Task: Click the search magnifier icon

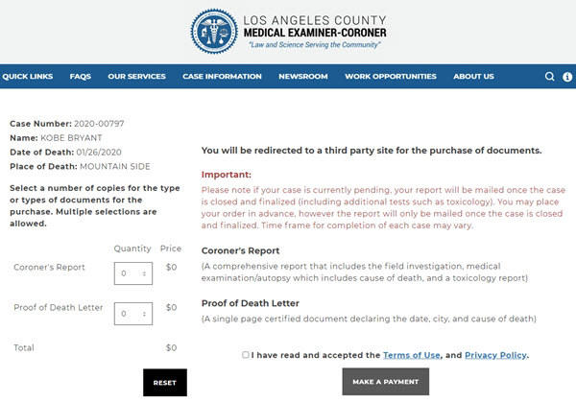Action: [550, 77]
